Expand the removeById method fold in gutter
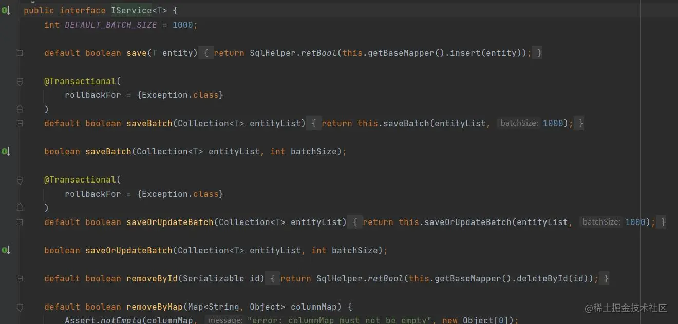This screenshot has width=678, height=324. click(20, 278)
